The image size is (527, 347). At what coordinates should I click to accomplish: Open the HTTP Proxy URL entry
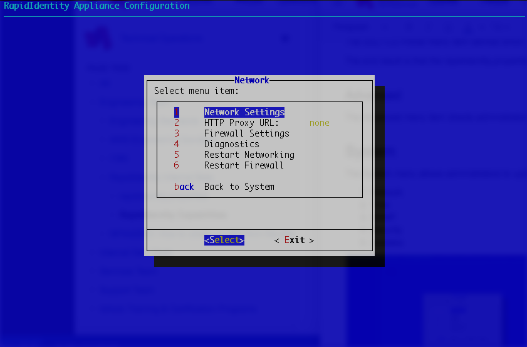[241, 123]
